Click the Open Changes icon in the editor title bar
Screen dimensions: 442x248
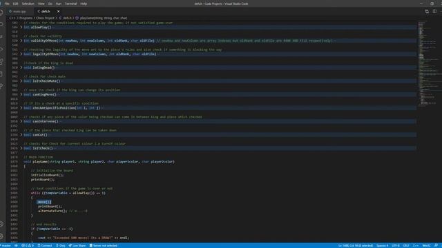(427, 12)
